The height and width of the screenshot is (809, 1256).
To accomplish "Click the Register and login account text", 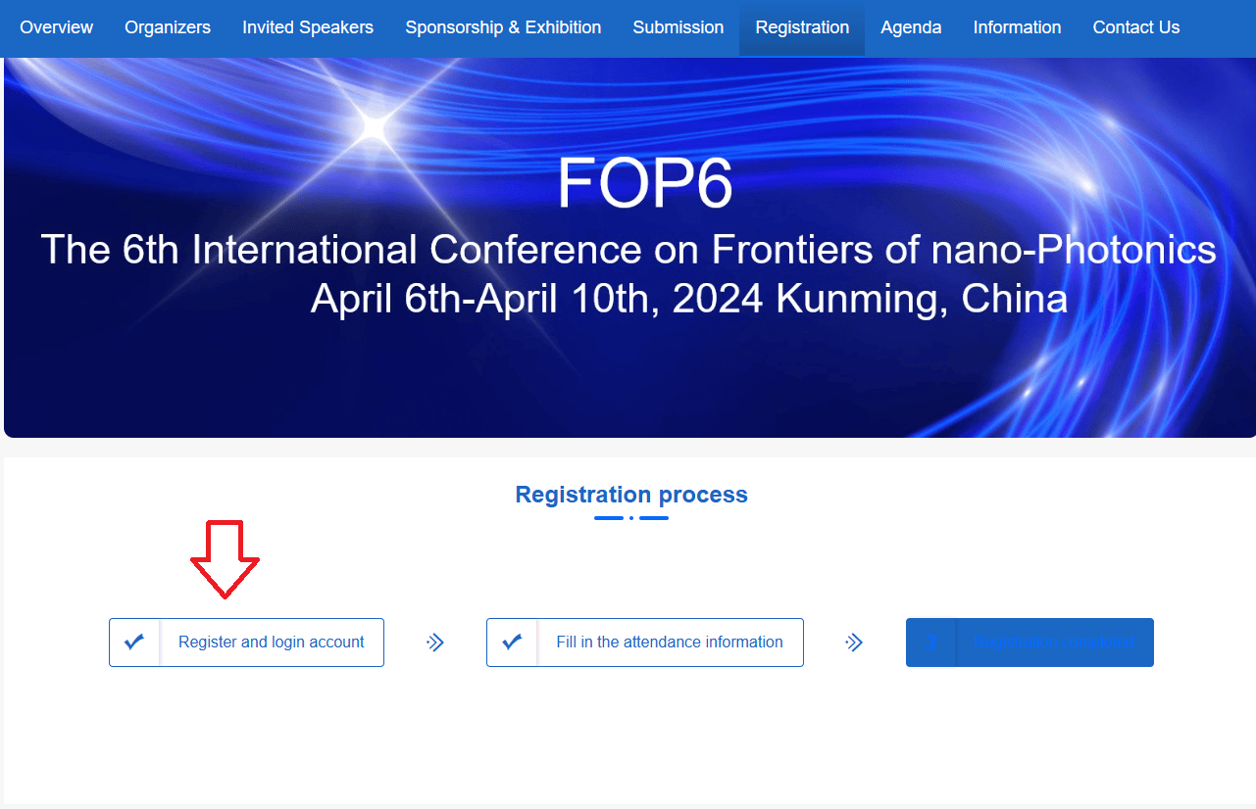I will click(271, 642).
